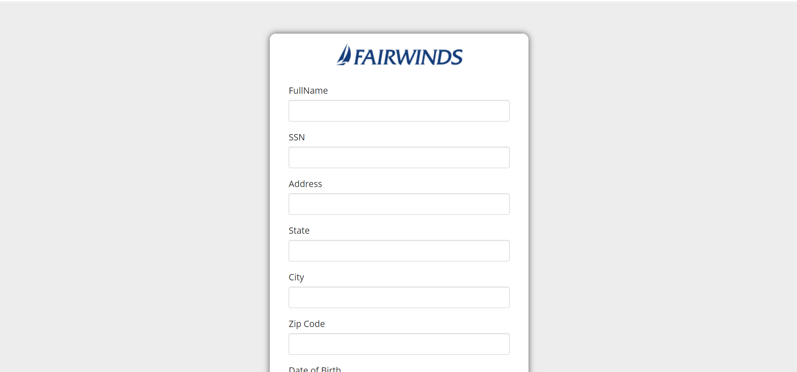Click the FullName label text
Viewport: 797px width, 372px height.
coord(308,91)
